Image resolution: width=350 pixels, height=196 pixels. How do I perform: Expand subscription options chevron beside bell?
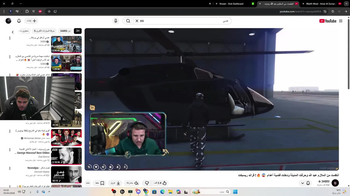pyautogui.click(x=302, y=183)
